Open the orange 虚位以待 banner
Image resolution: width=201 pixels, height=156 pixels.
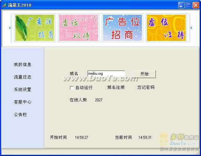point(166,28)
